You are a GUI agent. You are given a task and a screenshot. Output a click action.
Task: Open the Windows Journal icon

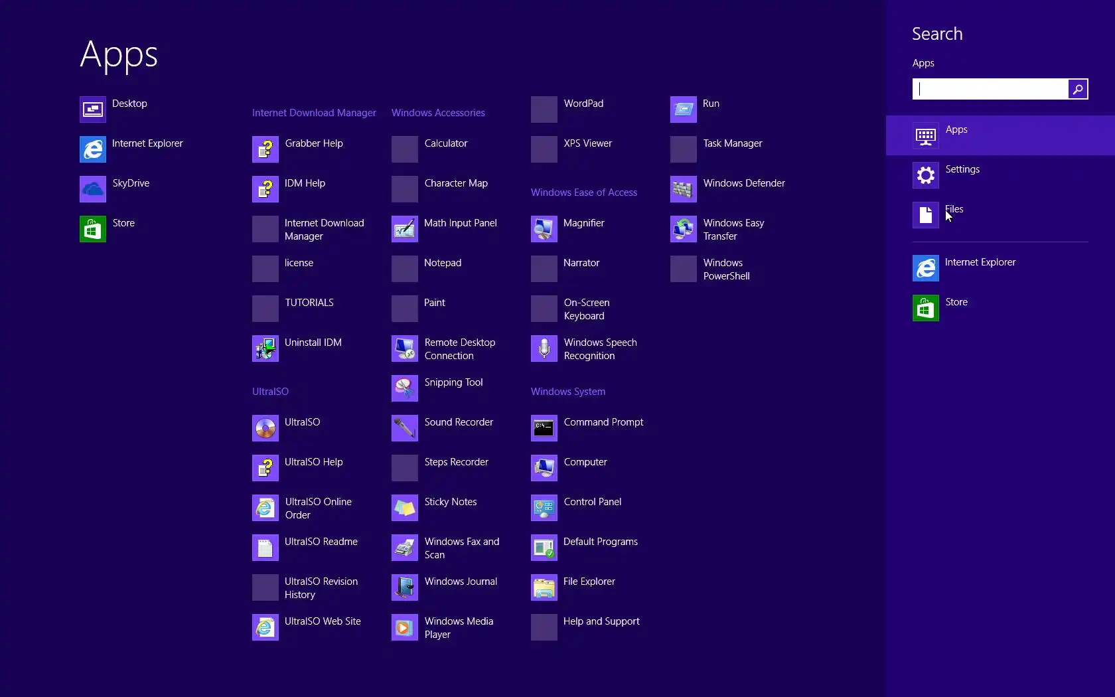[405, 587]
